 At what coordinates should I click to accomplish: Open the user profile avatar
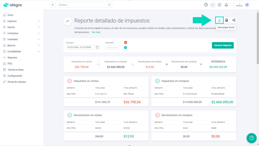coord(247,5)
